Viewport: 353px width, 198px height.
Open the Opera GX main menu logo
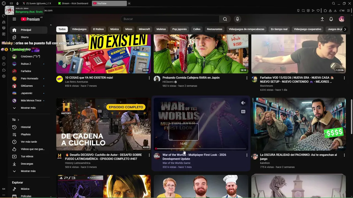[4, 3]
